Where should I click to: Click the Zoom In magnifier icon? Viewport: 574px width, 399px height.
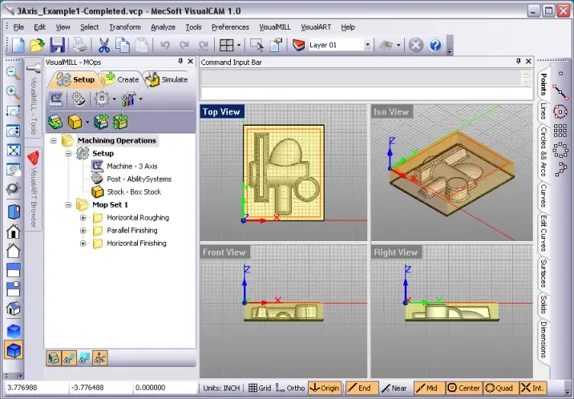[x=13, y=92]
